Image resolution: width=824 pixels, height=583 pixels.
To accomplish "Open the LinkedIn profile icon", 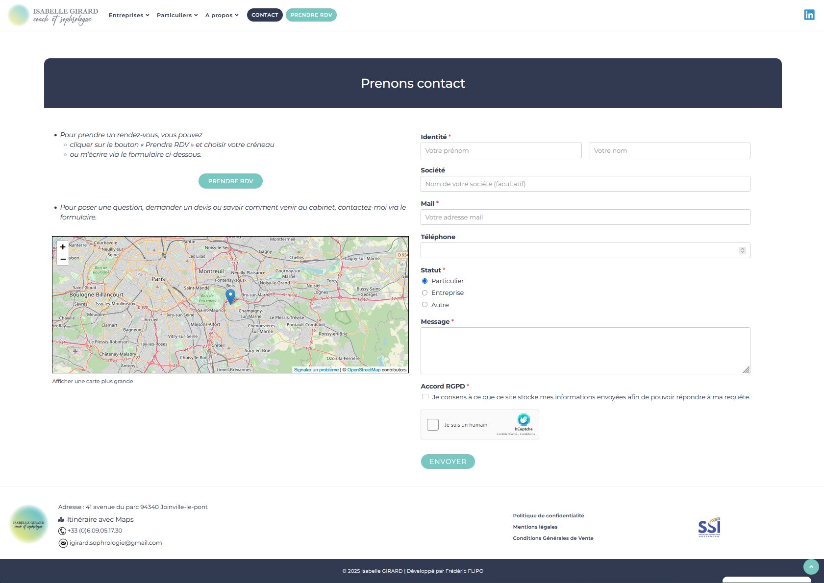I will (x=809, y=15).
